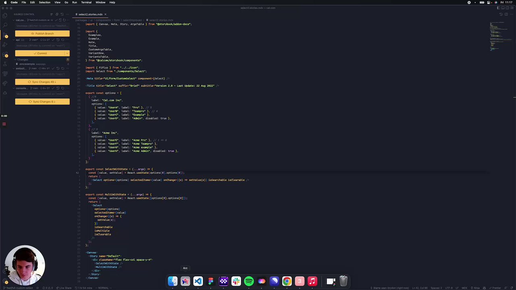This screenshot has height=290, width=516.
Task: Open the Testing flask icon view
Action: point(5,64)
